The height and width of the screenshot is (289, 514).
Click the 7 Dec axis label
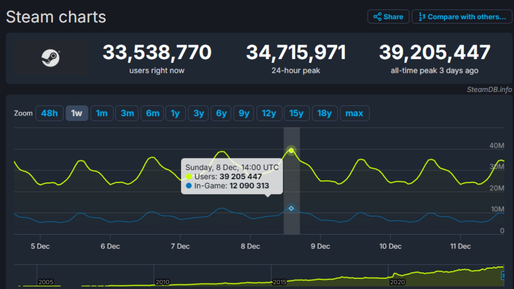[180, 246]
